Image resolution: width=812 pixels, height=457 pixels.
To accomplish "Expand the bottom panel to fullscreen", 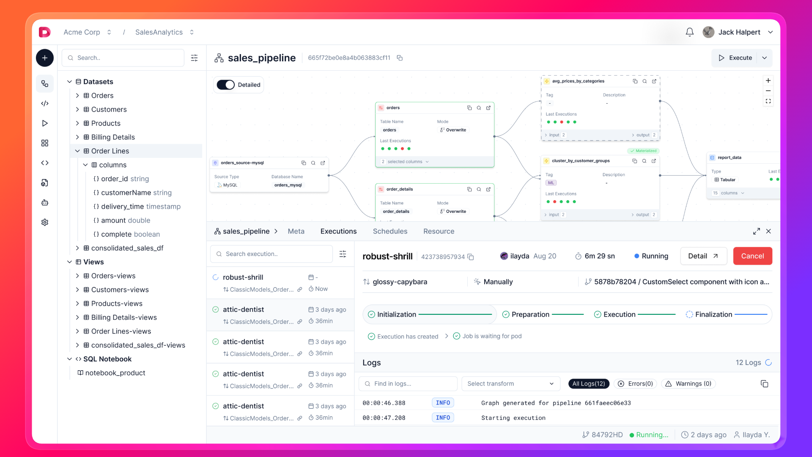I will pos(756,231).
